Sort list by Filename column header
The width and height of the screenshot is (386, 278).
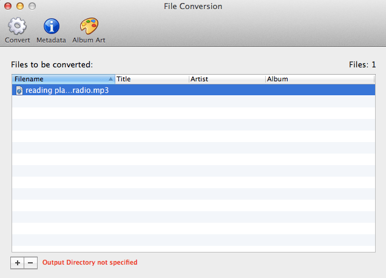(64, 79)
